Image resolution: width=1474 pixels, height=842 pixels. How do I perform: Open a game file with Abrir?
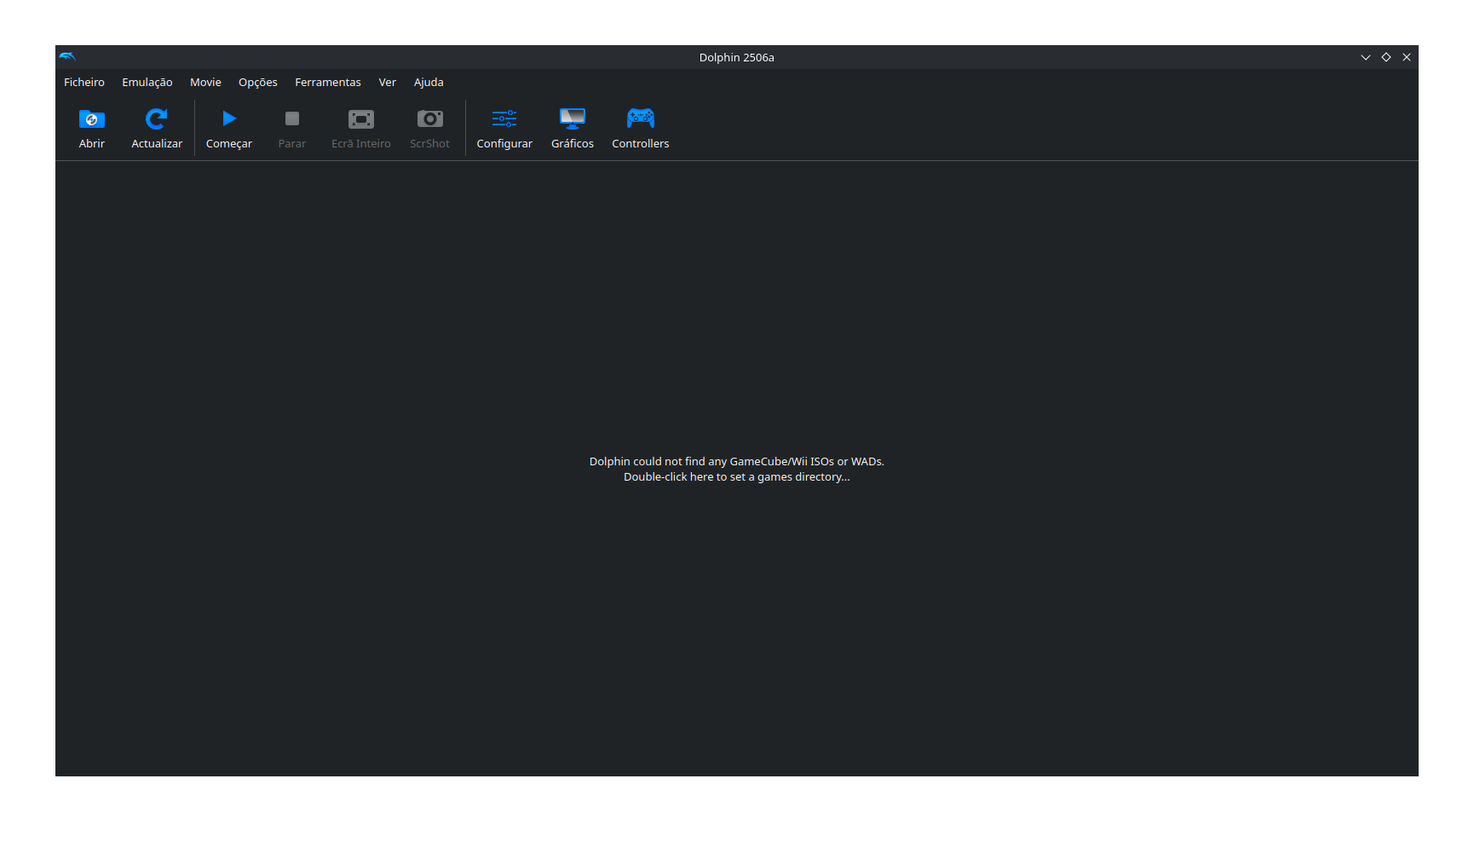[91, 128]
